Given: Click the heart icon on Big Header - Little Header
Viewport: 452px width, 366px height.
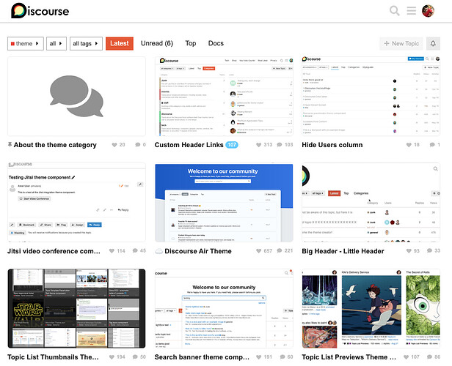Looking at the screenshot, I should 409,251.
